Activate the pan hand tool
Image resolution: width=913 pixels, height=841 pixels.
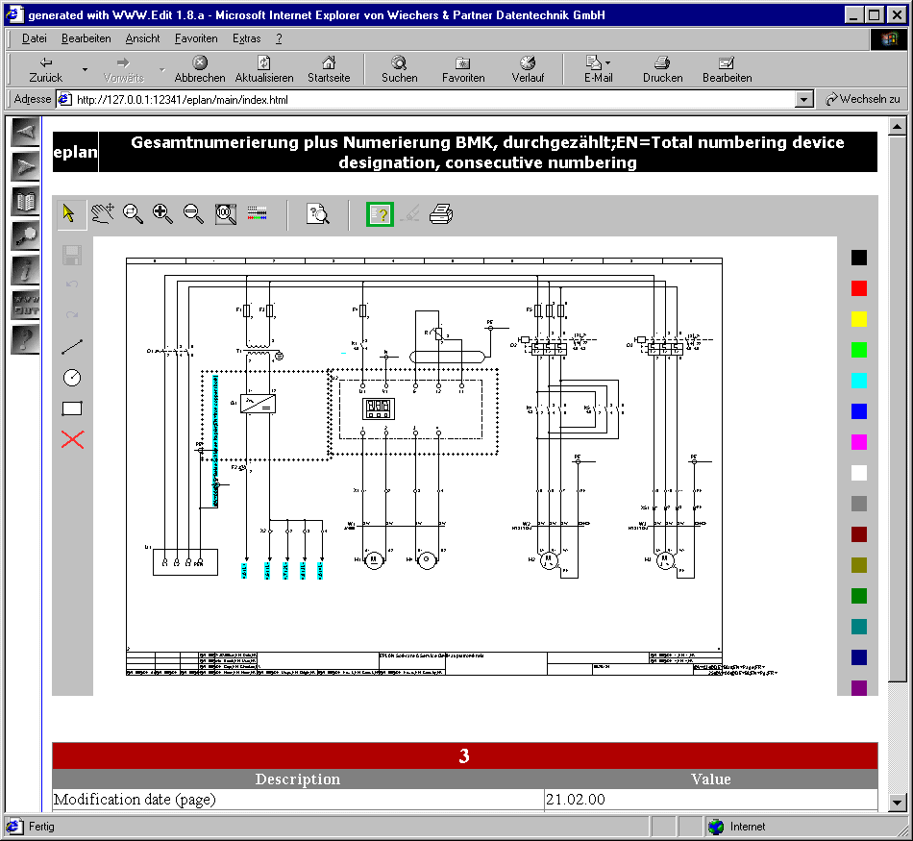(x=102, y=213)
